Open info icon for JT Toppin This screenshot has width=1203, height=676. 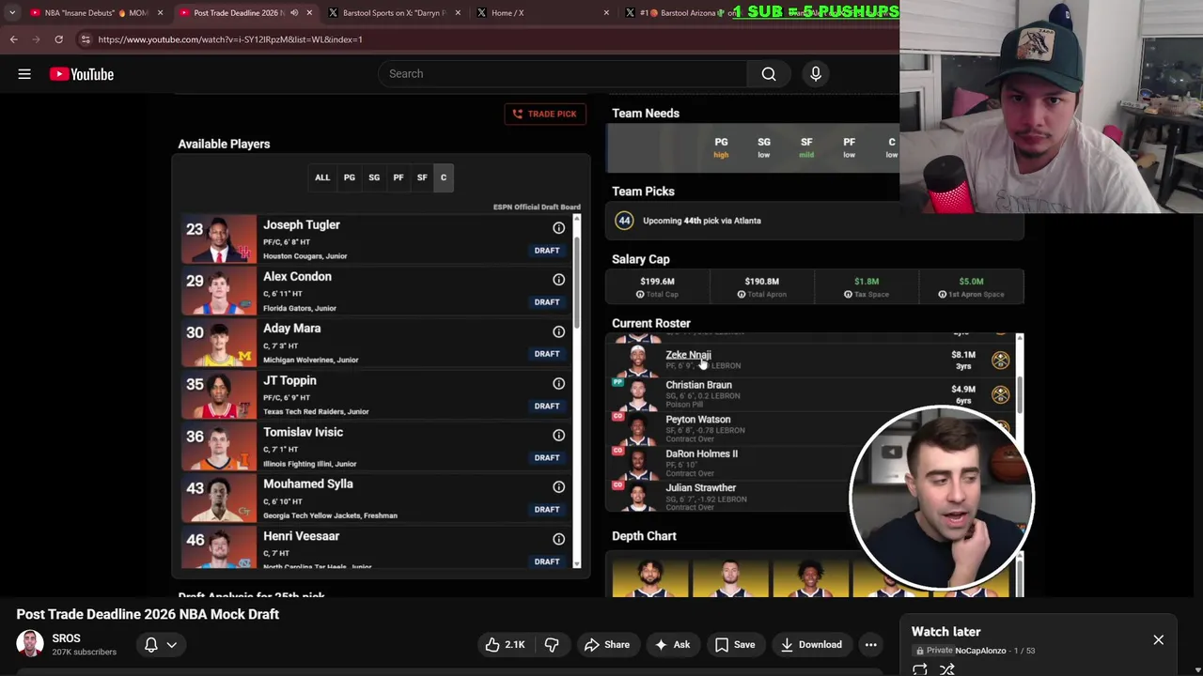tap(558, 383)
